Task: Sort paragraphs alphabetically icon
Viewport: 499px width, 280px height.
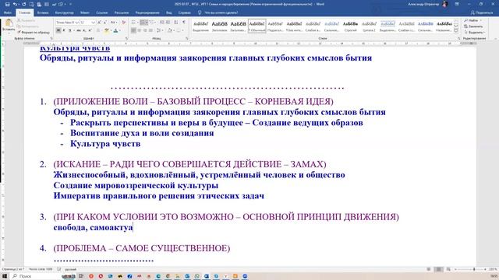Action: tap(176, 23)
